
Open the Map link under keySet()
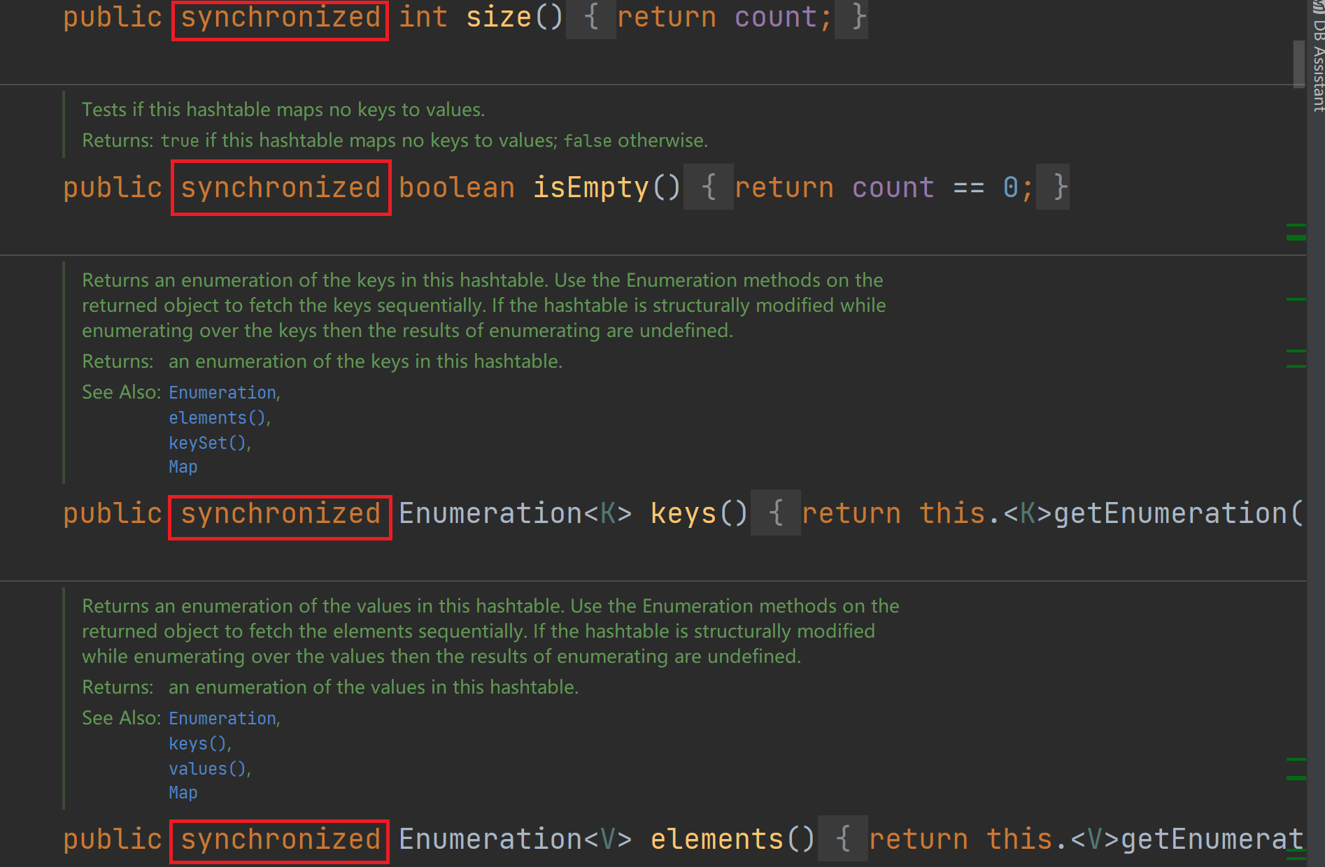coord(183,467)
